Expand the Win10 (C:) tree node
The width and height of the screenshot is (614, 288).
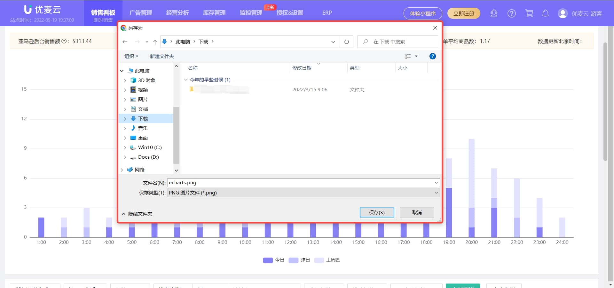pyautogui.click(x=125, y=148)
